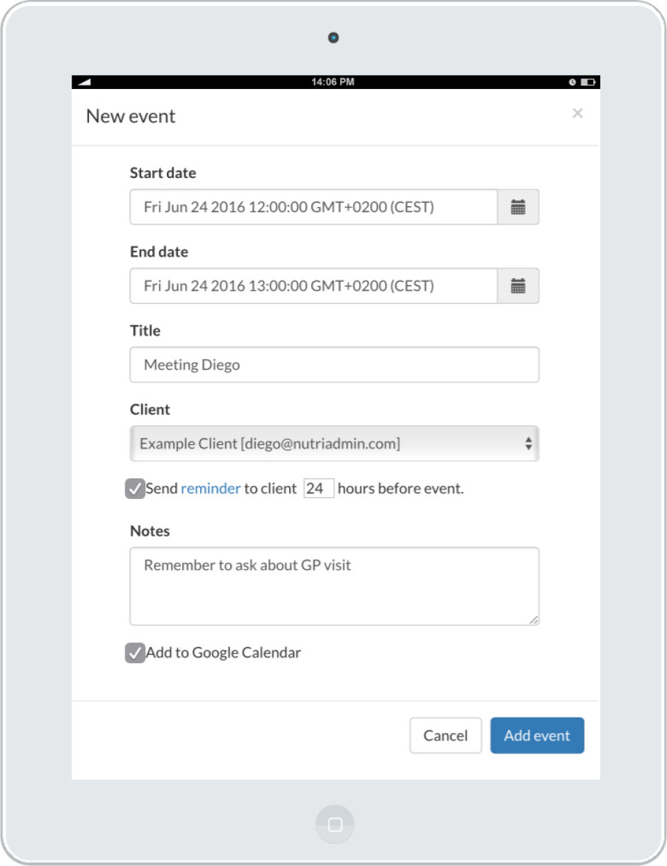Click into the End date text field
Screen dimensions: 667x866
tap(313, 286)
